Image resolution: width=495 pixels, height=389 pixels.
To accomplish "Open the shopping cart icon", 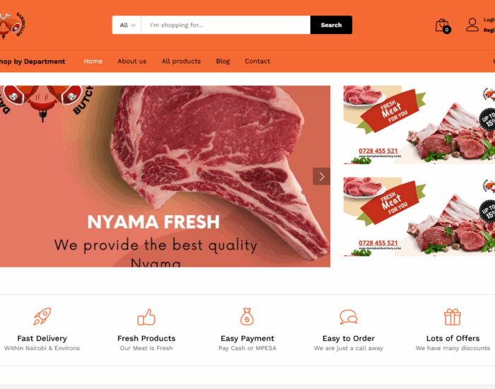I will coord(443,25).
